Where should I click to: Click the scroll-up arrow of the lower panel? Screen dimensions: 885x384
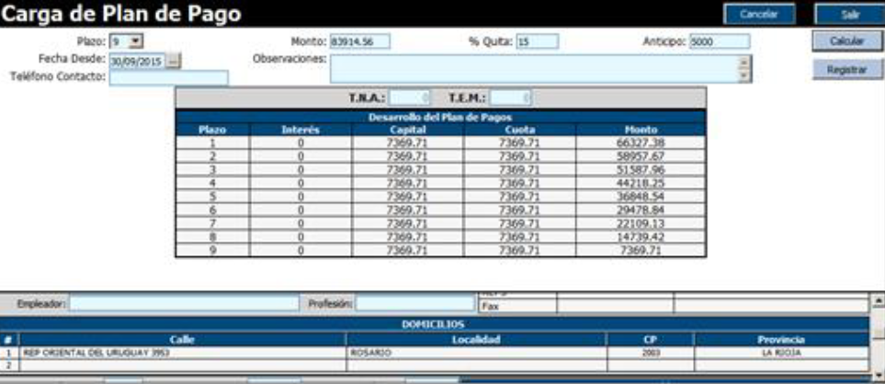(x=878, y=301)
